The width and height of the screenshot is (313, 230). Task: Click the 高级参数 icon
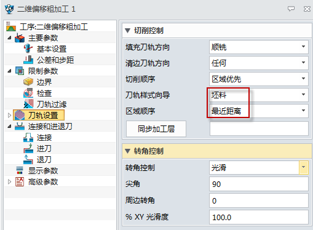coord(20,181)
